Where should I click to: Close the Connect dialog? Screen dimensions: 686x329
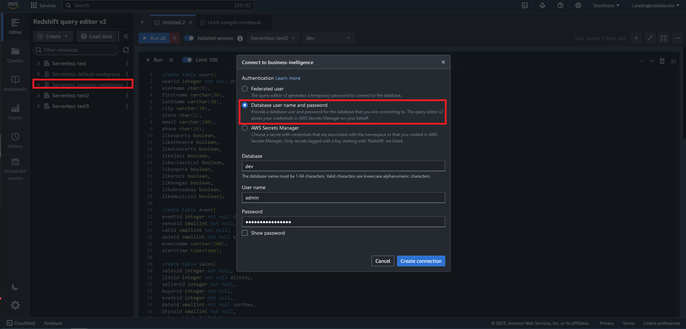coord(443,62)
